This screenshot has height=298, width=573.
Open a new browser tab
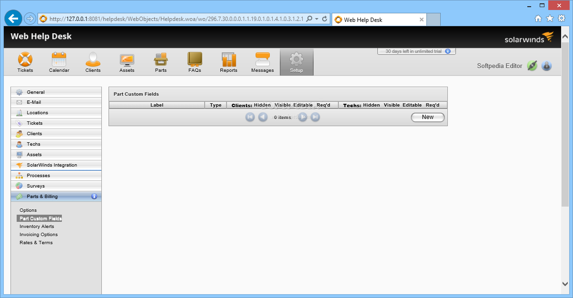433,20
